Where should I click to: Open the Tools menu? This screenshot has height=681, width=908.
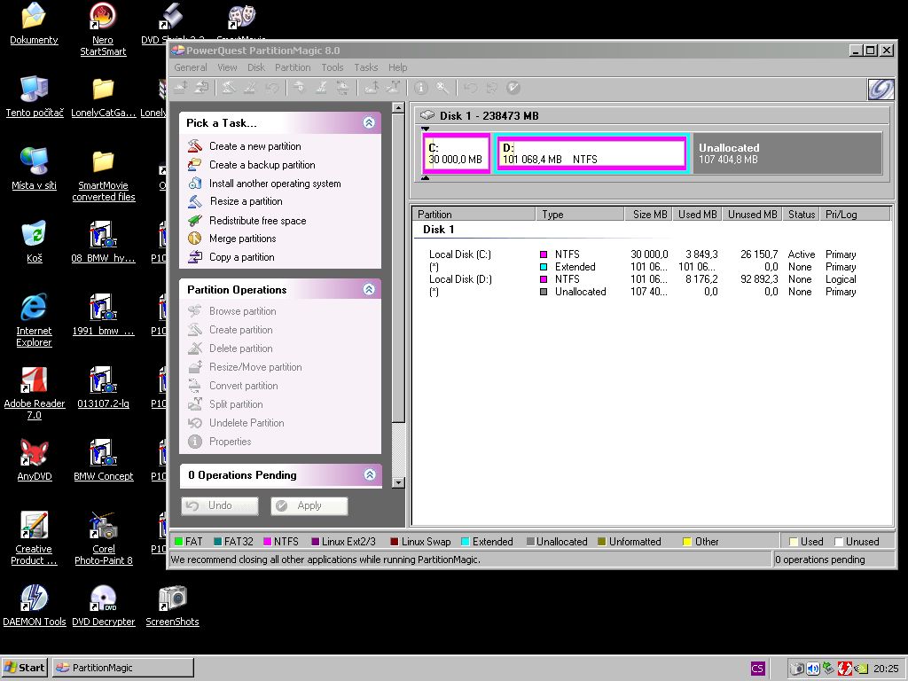(333, 67)
